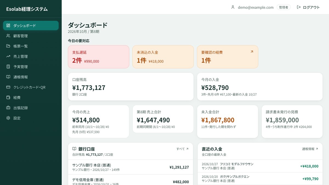Screen dimensions: 329x185
Task: Click the 通帳情報 book icon
Action: point(8,77)
